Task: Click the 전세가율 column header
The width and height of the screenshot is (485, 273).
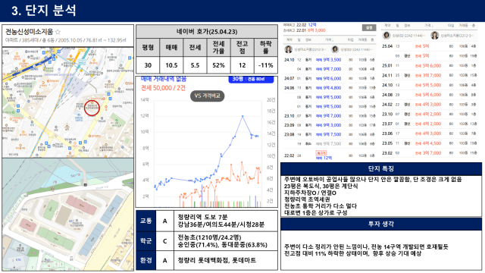Action: [x=218, y=47]
